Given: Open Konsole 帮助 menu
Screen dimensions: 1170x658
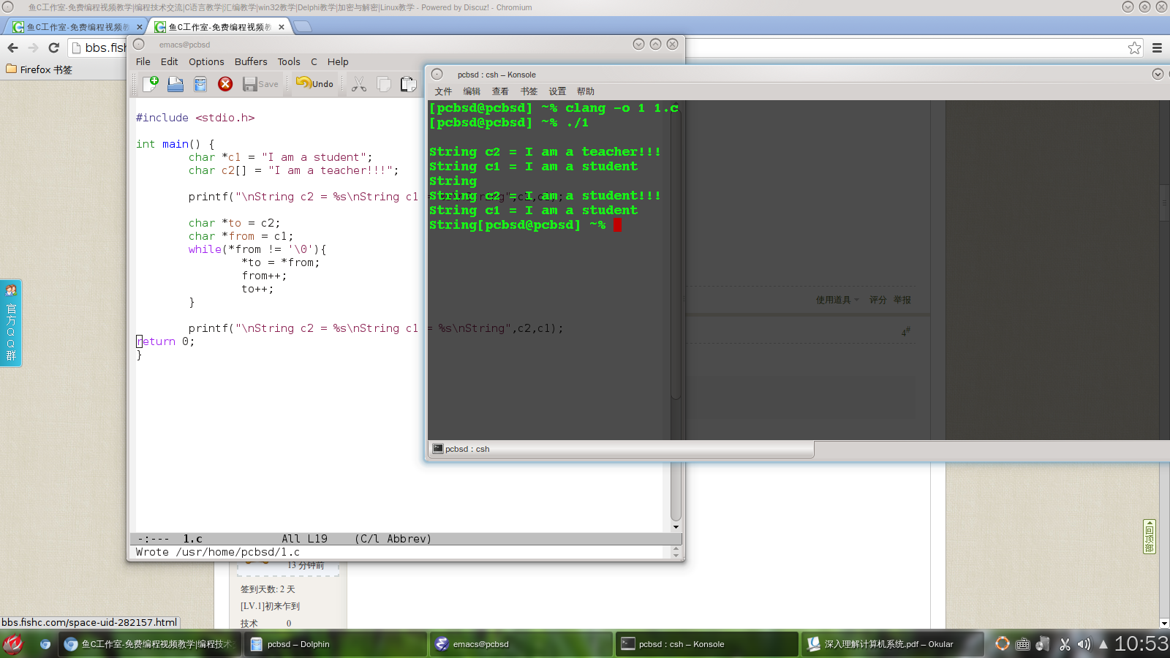Looking at the screenshot, I should [586, 91].
